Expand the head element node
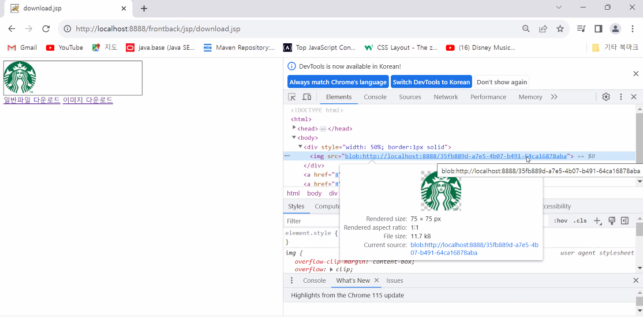Image resolution: width=643 pixels, height=318 pixels. coord(294,128)
